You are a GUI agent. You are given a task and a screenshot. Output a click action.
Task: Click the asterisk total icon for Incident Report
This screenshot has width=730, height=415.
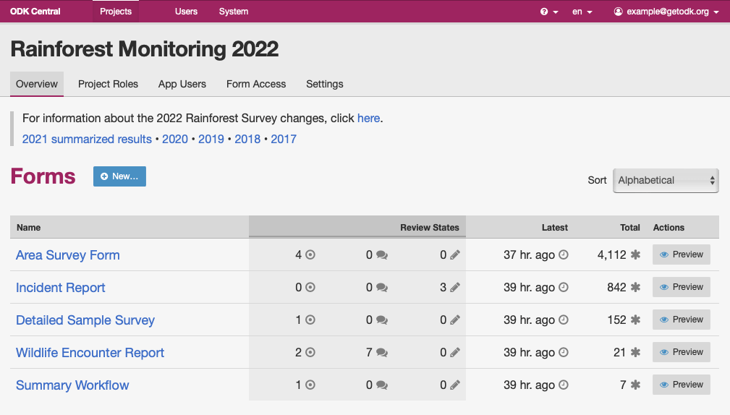click(635, 288)
